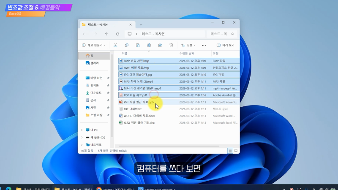This screenshot has height=190, width=338.
Task: Go back with the left arrow
Action: (84, 34)
